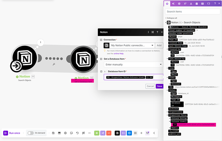Collapse the bottom toolbar with left chevron

click(154, 133)
